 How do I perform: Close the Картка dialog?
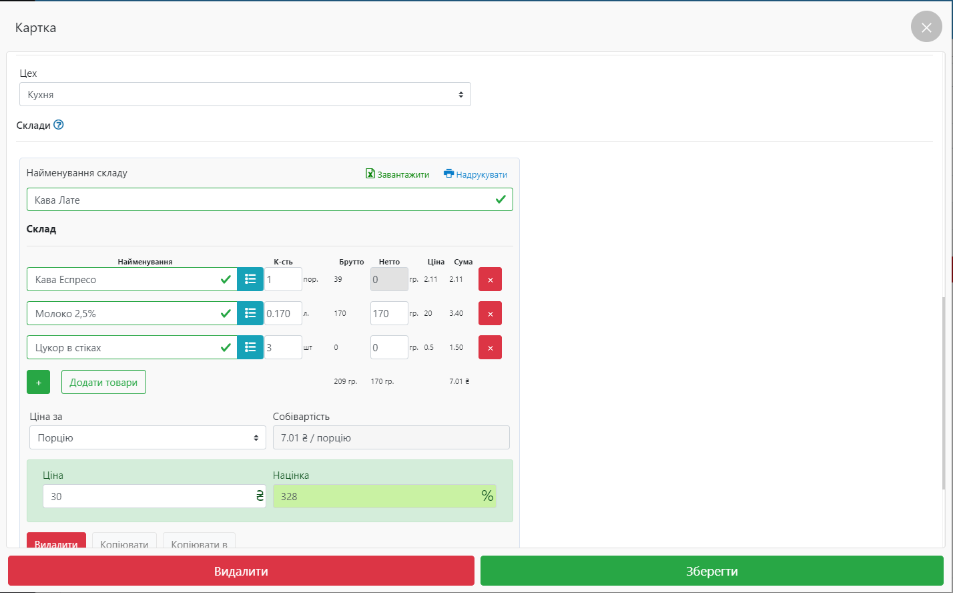[x=926, y=27]
